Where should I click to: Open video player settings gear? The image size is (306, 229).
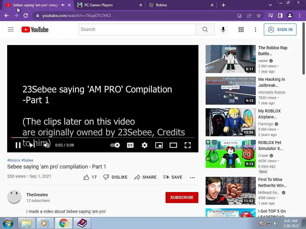145,145
